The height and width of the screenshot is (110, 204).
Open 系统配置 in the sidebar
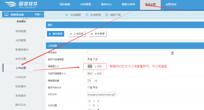(x=21, y=31)
